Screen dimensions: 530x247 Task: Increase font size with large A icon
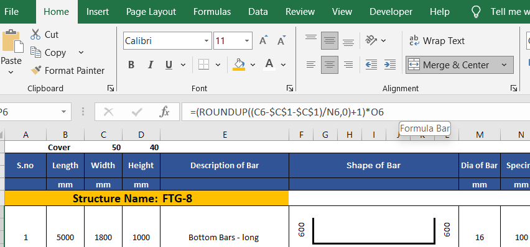point(264,41)
